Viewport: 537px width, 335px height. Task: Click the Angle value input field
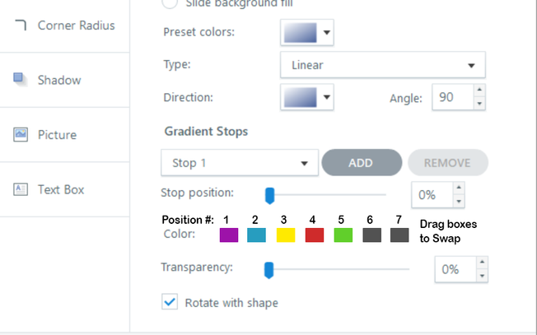pyautogui.click(x=451, y=97)
